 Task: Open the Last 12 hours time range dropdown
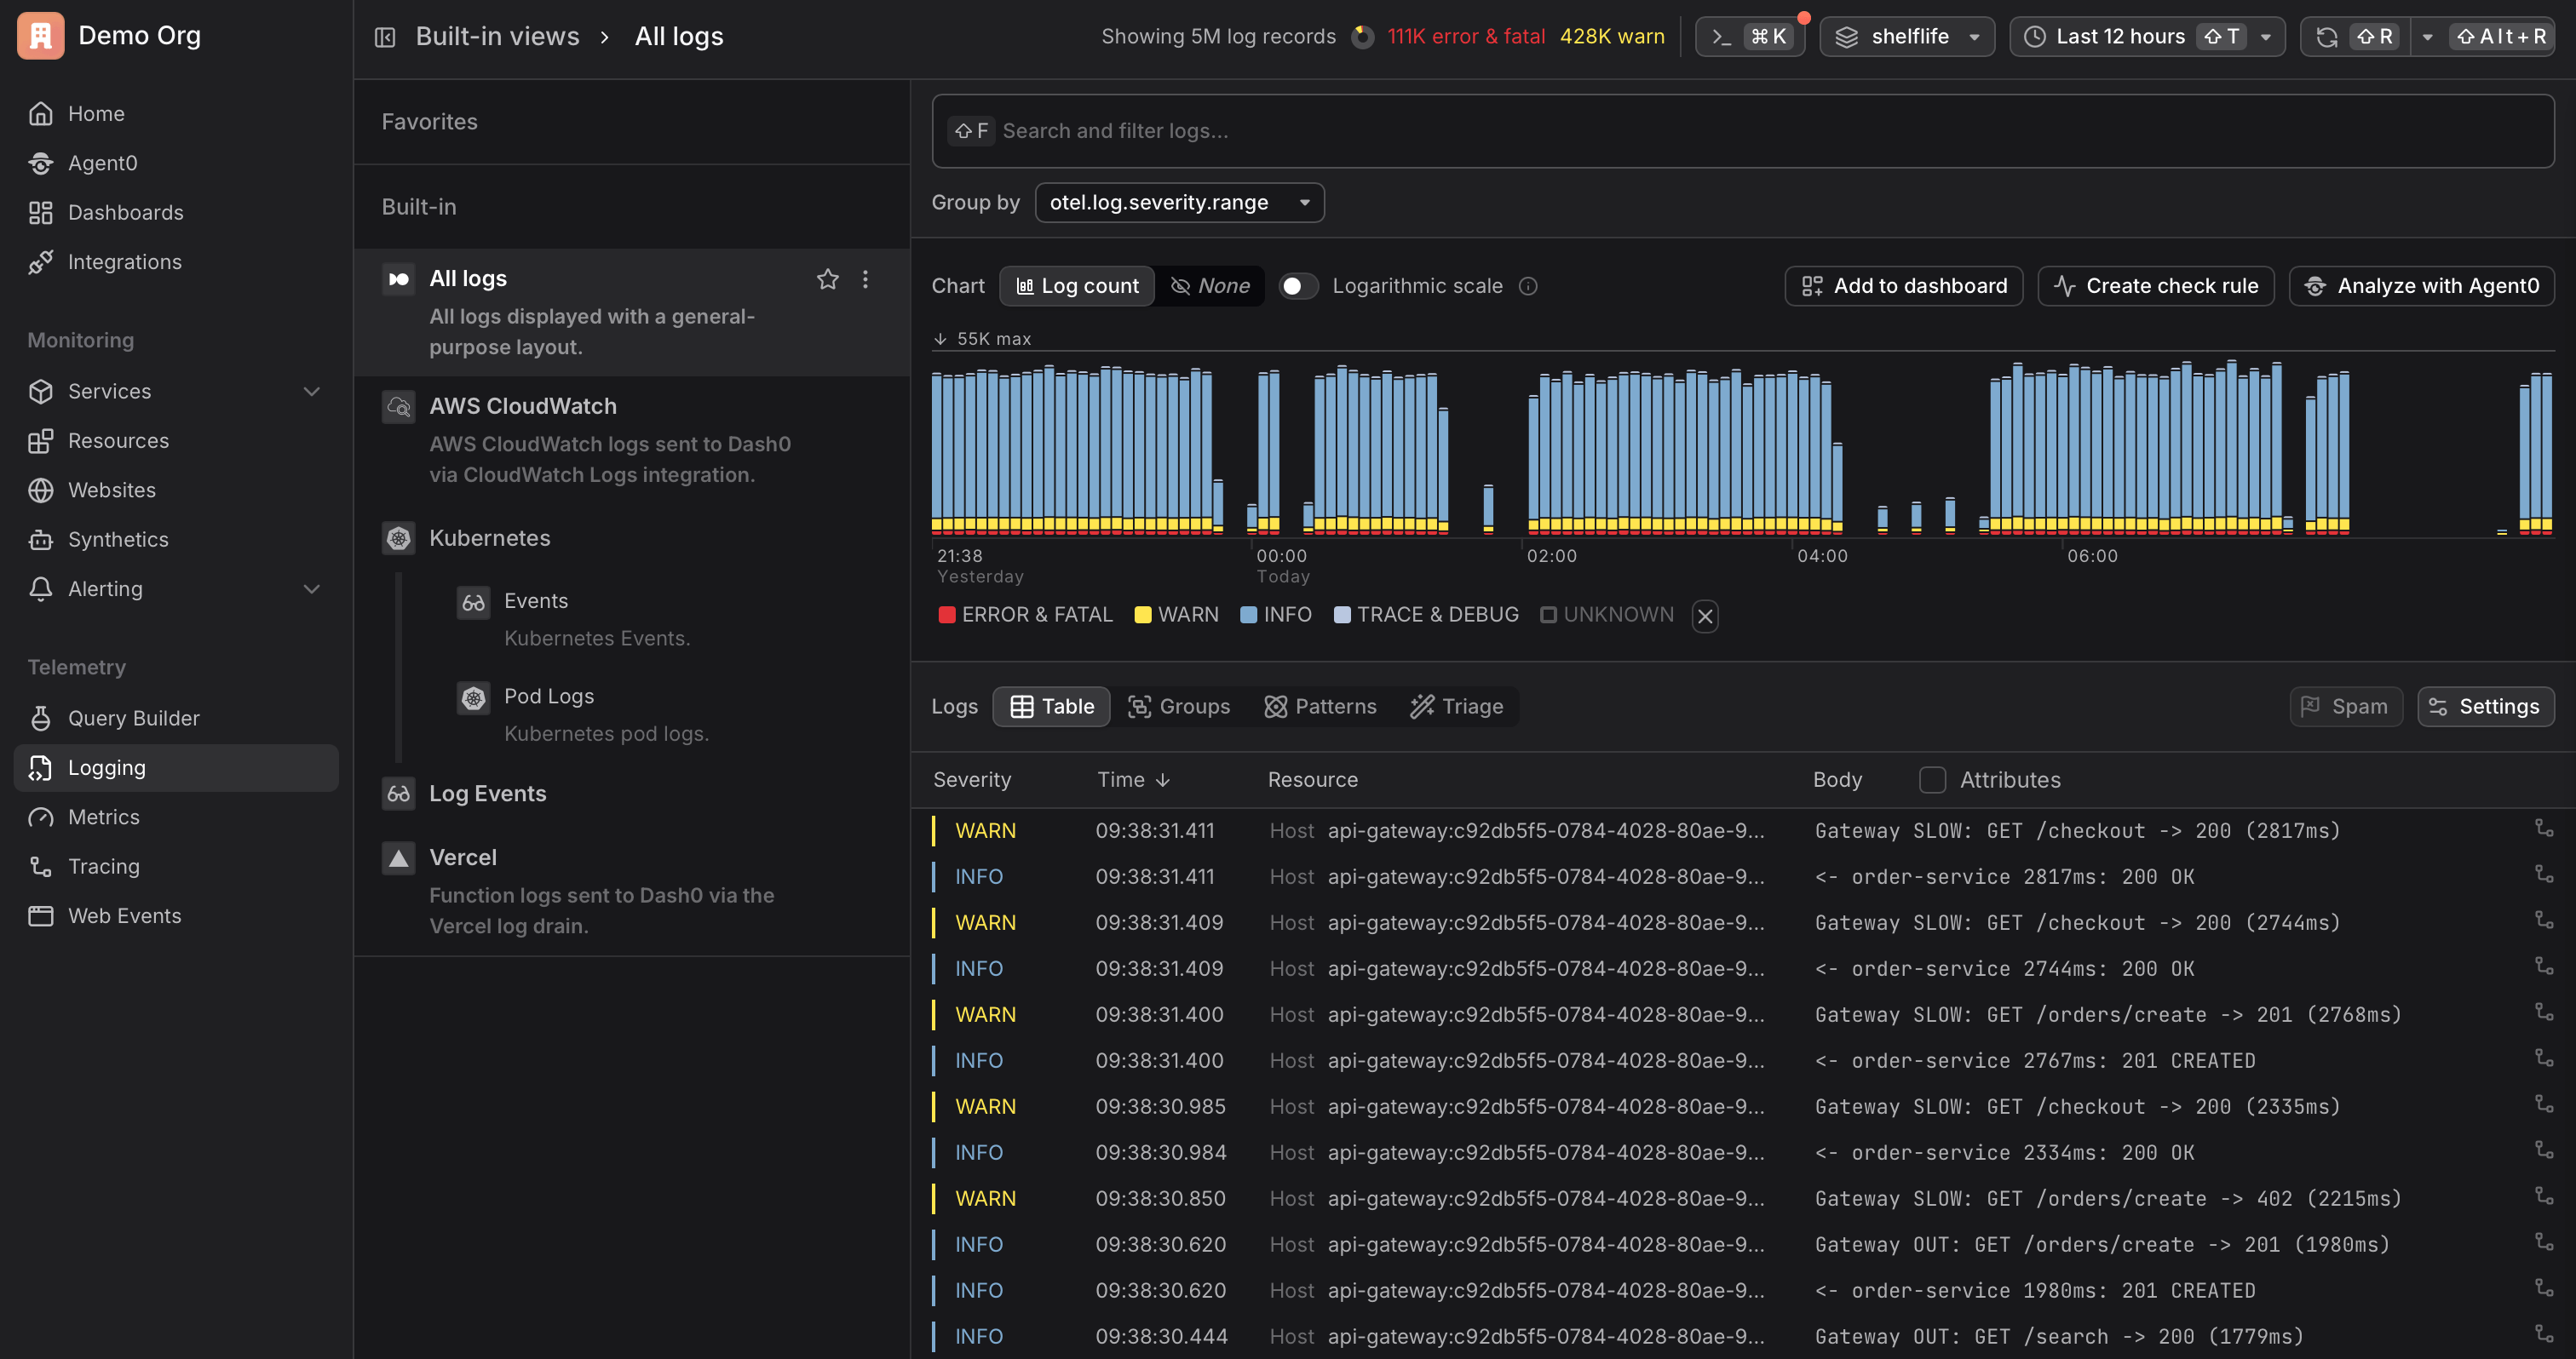coord(2145,36)
